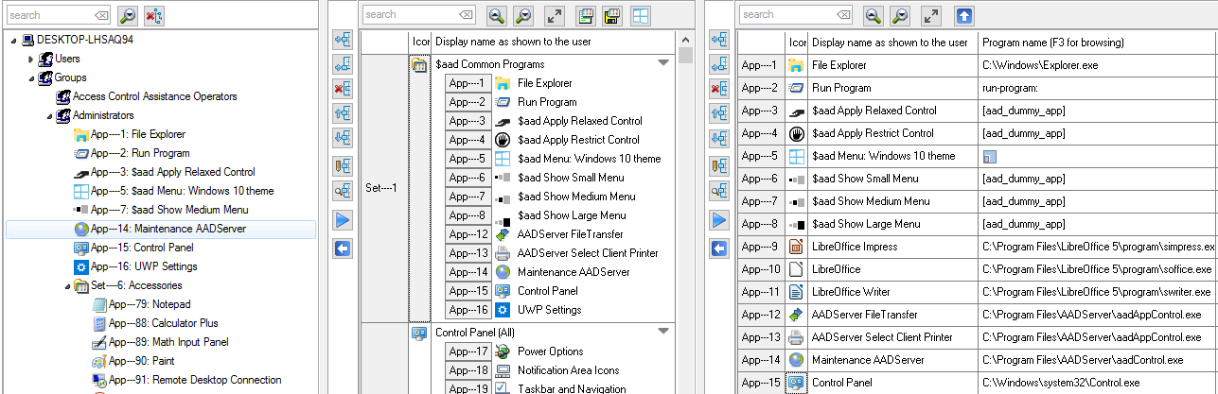
Task: Click the middle panel vertical scrollbar up arrow
Action: tap(685, 40)
